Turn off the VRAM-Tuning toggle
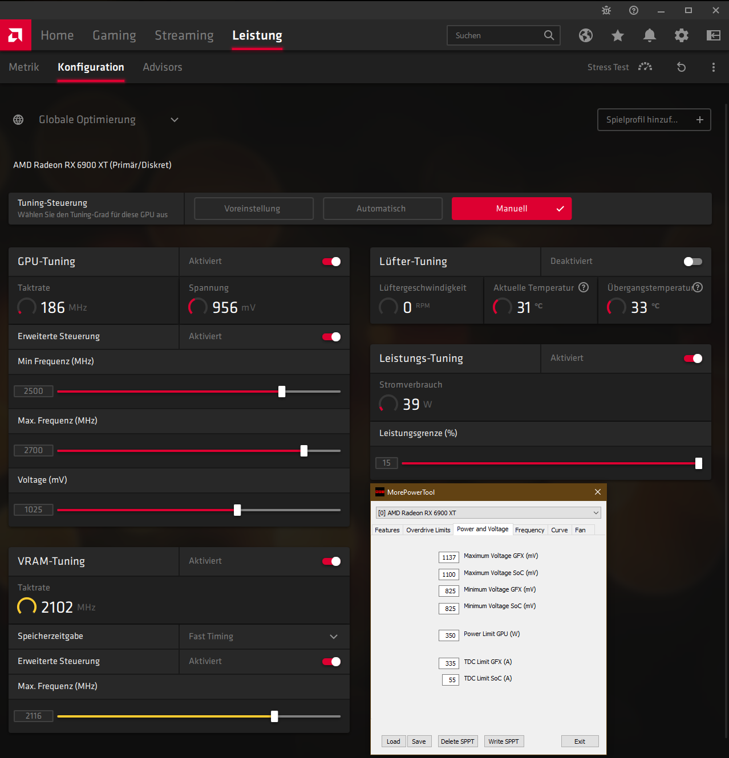Image resolution: width=729 pixels, height=758 pixels. [331, 561]
